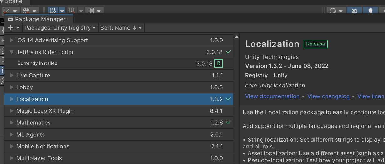Open the Sort: Name dropdown

(x=121, y=28)
